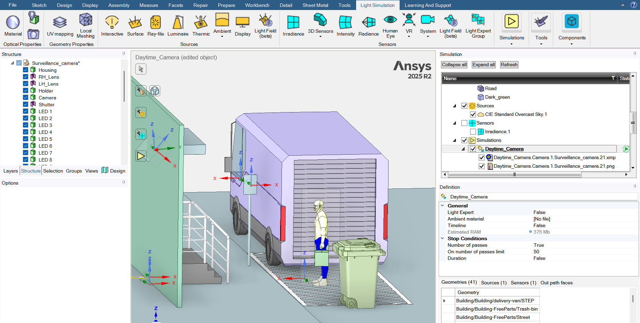Open the Material optical properties tool
Viewport: 640px width, 323px height.
pyautogui.click(x=13, y=26)
